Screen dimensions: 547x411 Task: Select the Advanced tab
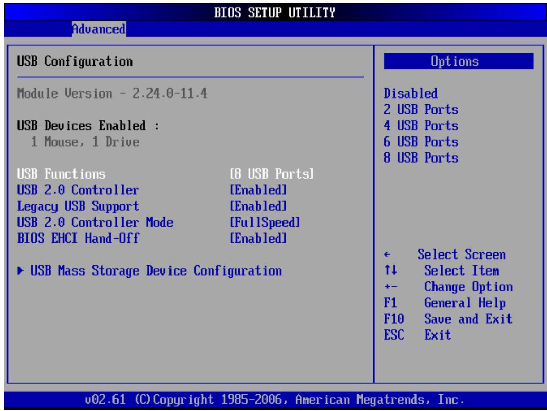tap(99, 29)
